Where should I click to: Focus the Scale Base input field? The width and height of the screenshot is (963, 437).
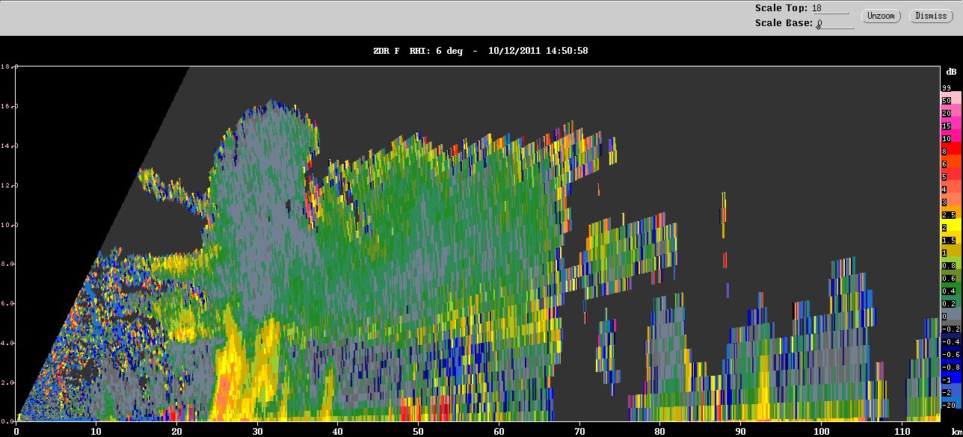[x=834, y=23]
